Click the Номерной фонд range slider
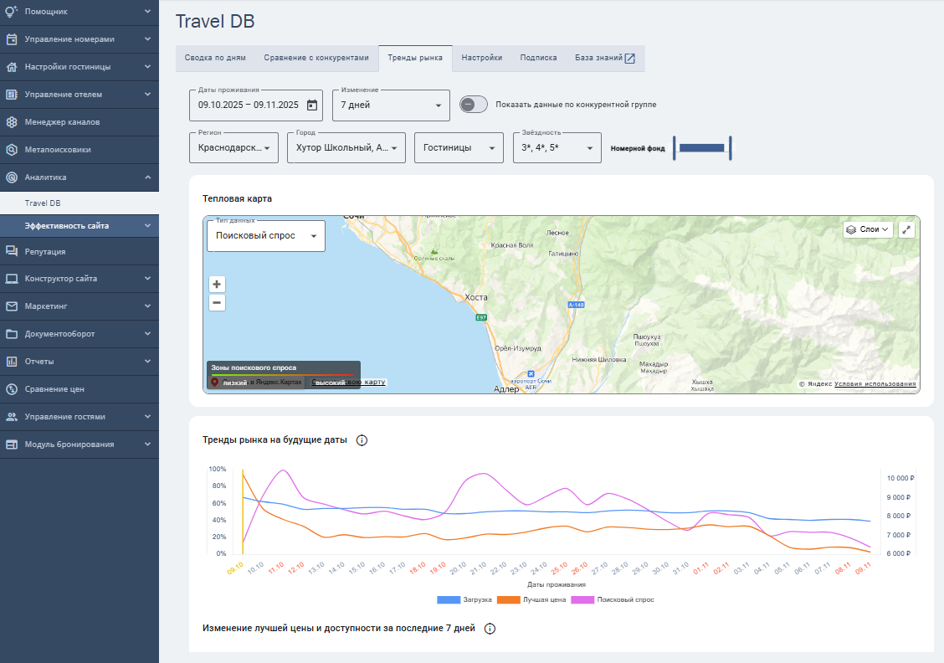 tap(701, 148)
